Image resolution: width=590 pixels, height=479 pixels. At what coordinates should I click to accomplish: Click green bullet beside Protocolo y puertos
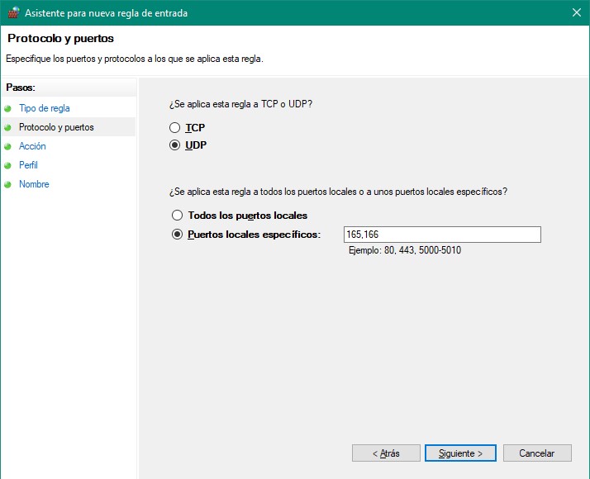(8, 127)
